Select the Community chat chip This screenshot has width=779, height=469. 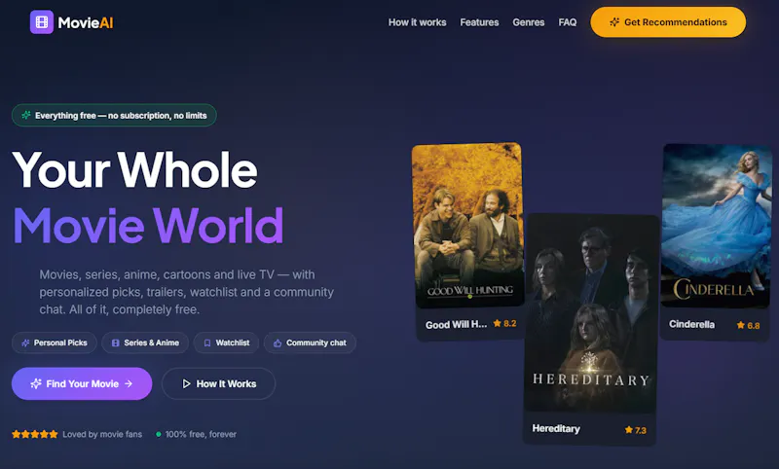(310, 343)
